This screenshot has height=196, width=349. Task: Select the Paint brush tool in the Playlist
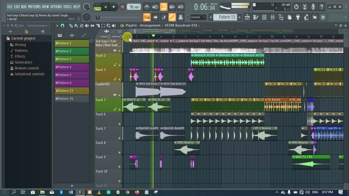[x=76, y=26]
